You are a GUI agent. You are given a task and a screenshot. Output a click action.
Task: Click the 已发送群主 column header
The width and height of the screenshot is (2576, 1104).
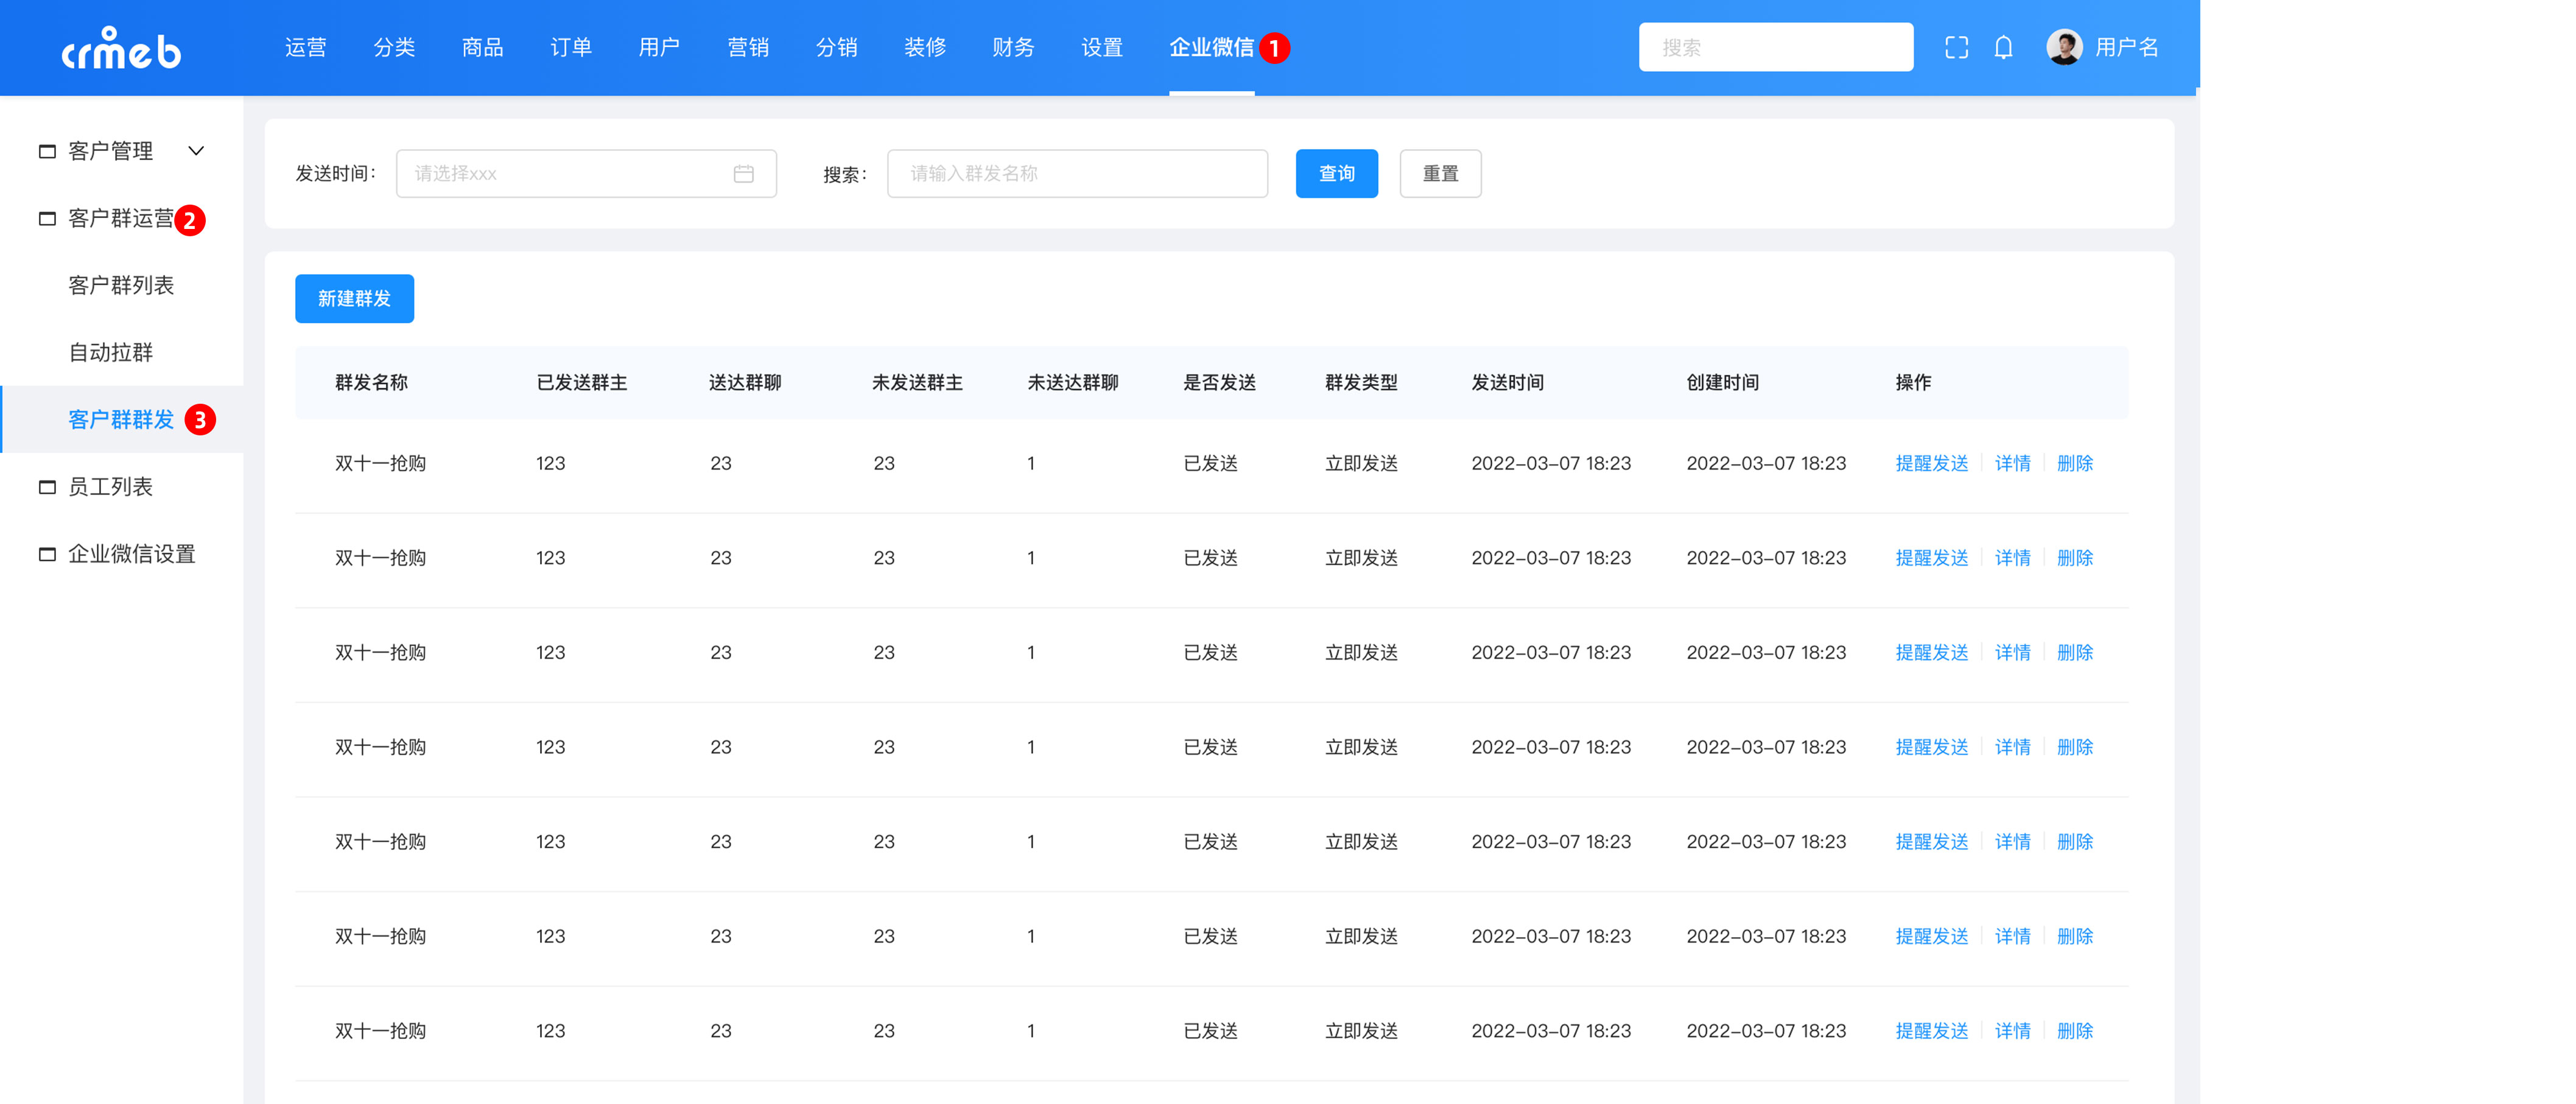[581, 383]
